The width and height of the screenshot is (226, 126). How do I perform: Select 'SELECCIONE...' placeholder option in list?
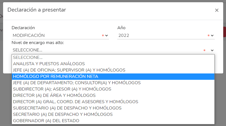[x=28, y=57]
